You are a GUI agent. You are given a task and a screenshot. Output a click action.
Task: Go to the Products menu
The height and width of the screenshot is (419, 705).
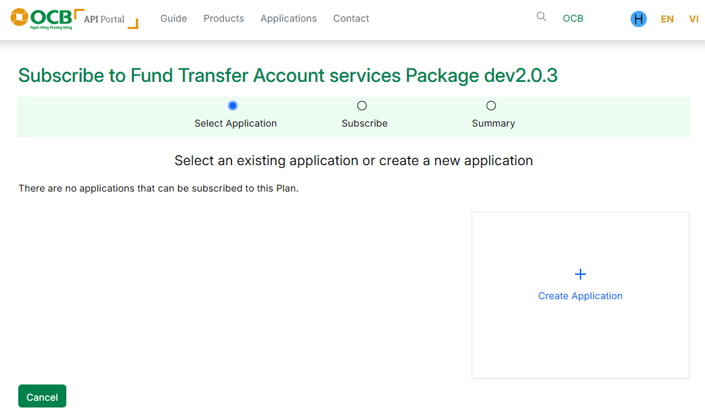(224, 18)
